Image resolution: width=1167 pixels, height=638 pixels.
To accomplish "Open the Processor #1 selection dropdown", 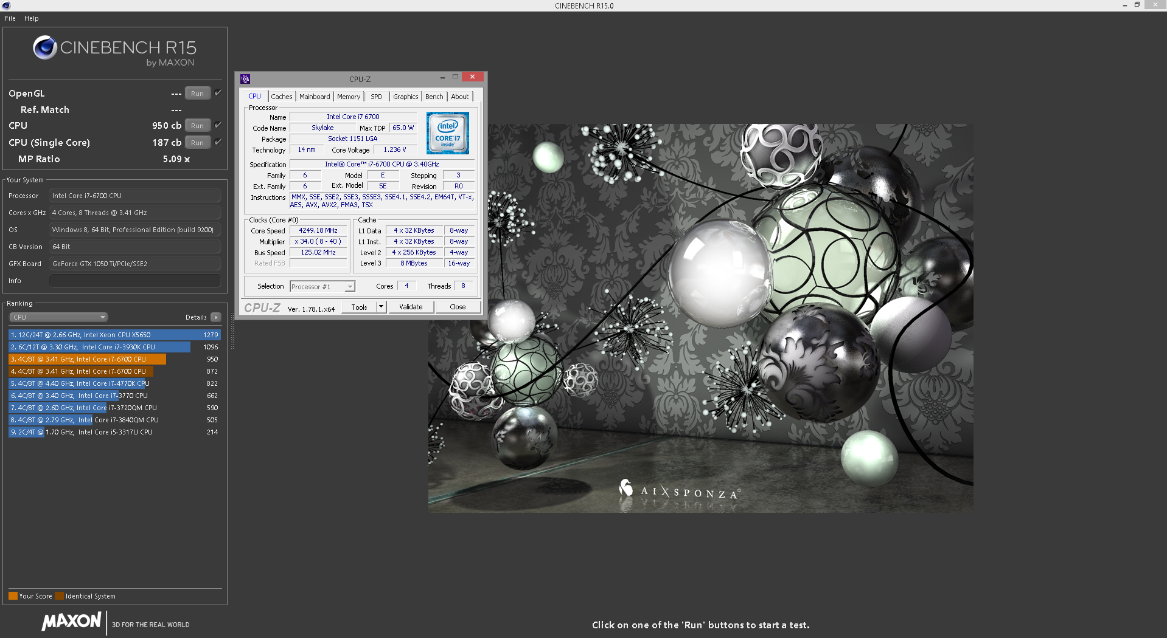I will coord(322,287).
